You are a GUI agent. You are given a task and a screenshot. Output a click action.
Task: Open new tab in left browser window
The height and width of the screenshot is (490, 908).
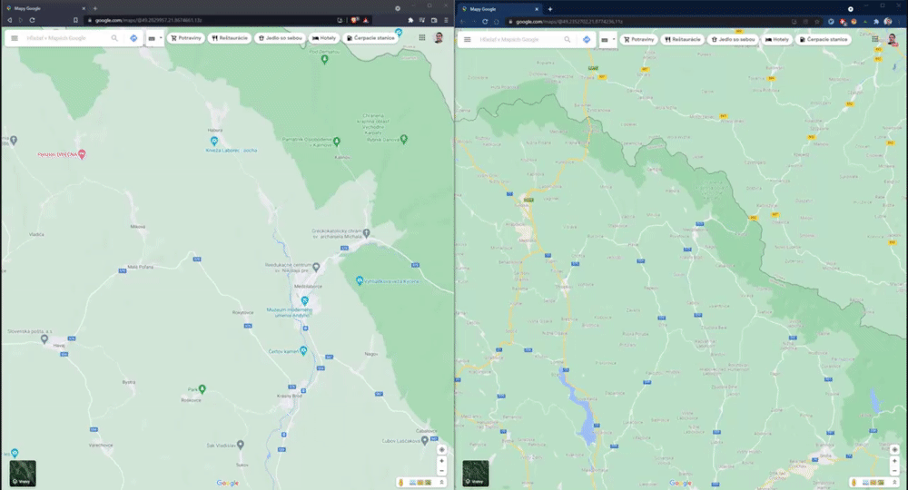pos(95,8)
